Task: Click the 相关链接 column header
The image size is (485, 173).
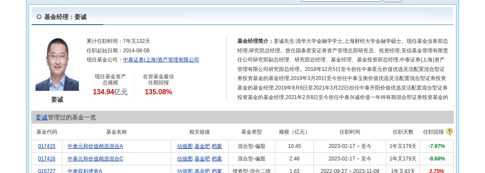Action: click(x=200, y=132)
